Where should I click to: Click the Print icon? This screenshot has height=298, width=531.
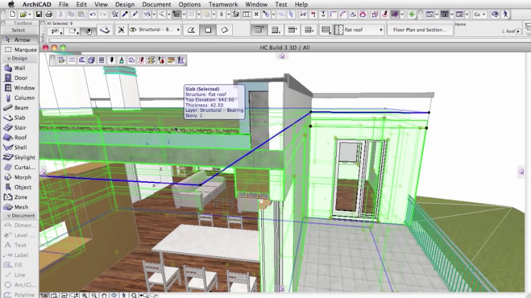[49, 14]
